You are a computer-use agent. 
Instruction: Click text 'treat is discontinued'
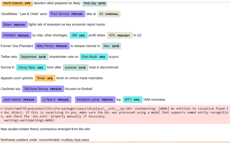tap(104, 67)
